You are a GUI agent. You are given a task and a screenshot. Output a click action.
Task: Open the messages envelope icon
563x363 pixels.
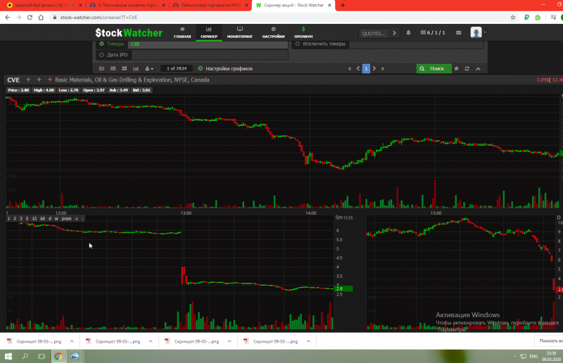coord(459,32)
